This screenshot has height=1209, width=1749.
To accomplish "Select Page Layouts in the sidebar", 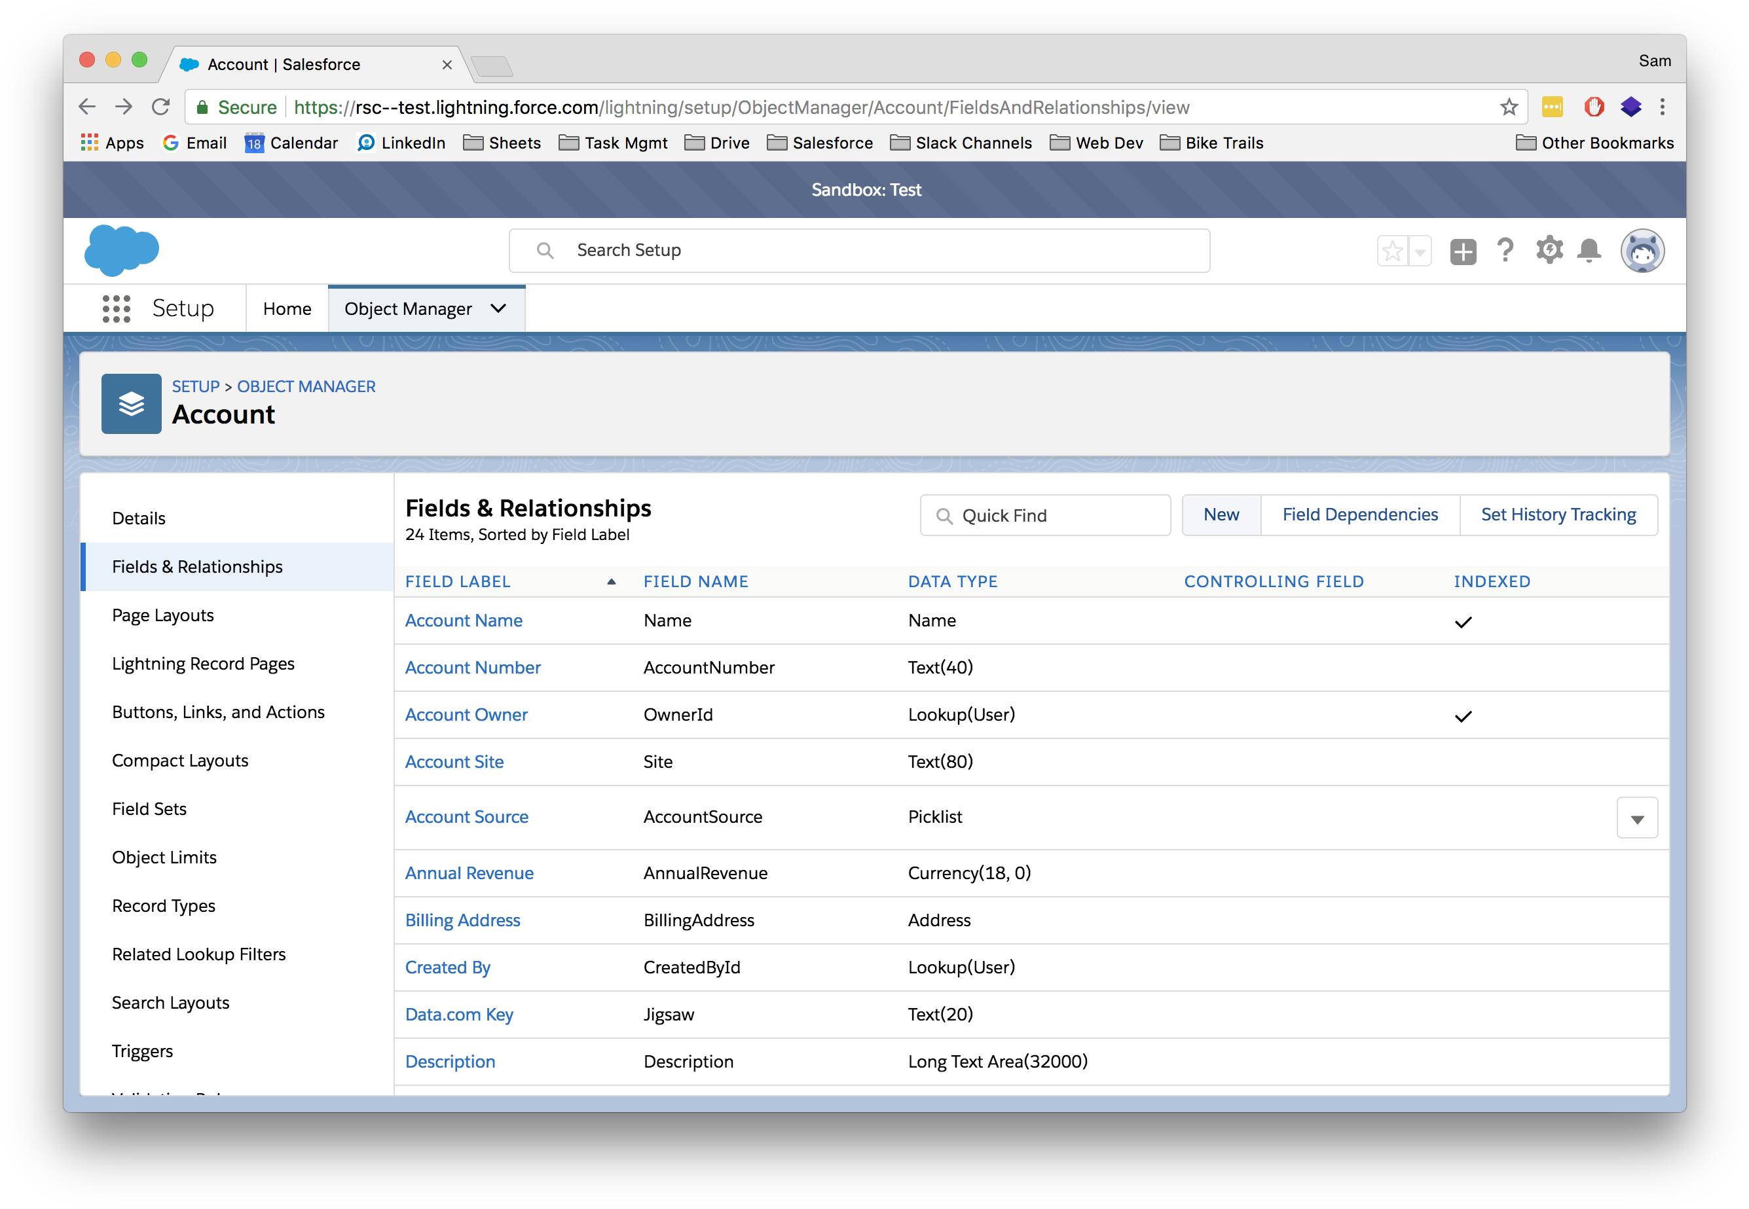I will (x=163, y=615).
